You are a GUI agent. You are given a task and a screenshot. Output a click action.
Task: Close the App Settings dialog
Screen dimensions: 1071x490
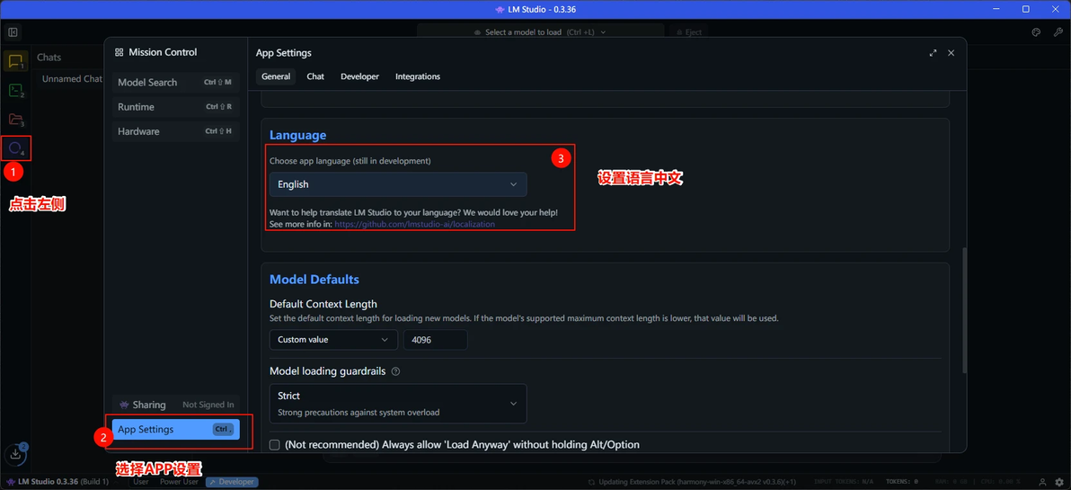tap(951, 53)
